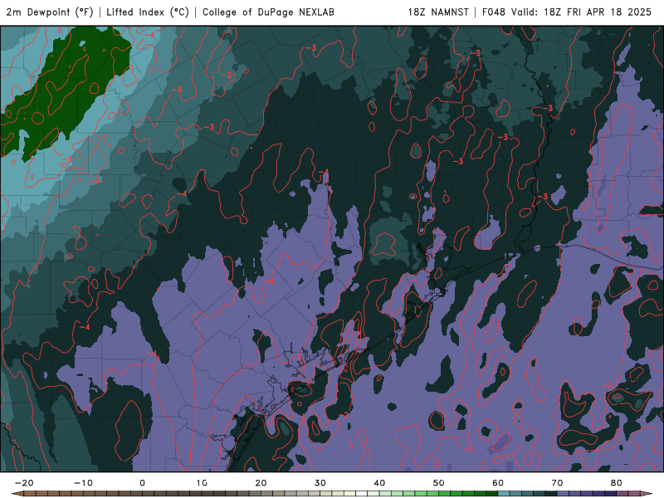This screenshot has height=498, width=664.
Task: Click the 20 label on the color scale
Action: click(x=261, y=483)
